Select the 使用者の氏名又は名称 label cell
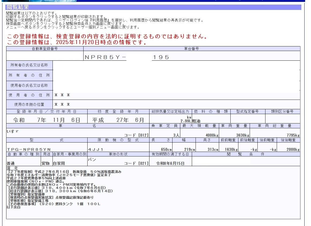Image resolution: width=311 pixels, height=226 pixels. tap(29, 85)
